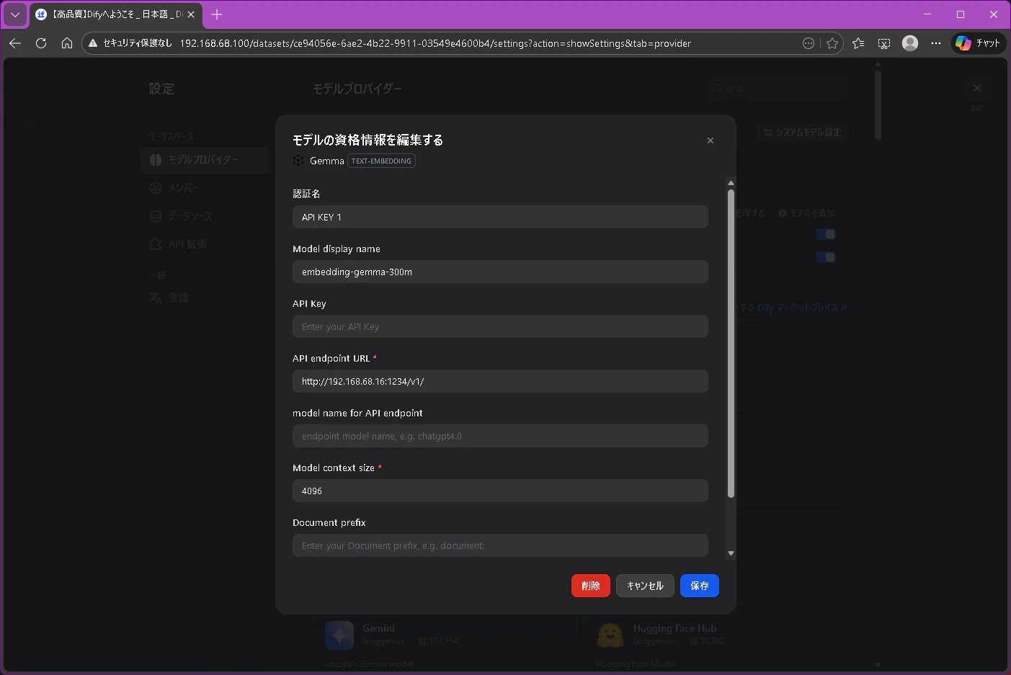Click the API endpoint URL field
Viewport: 1011px width, 675px height.
tap(500, 381)
